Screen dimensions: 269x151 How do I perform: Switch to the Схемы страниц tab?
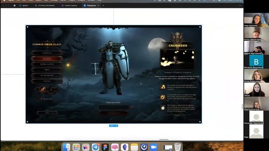pos(69,5)
